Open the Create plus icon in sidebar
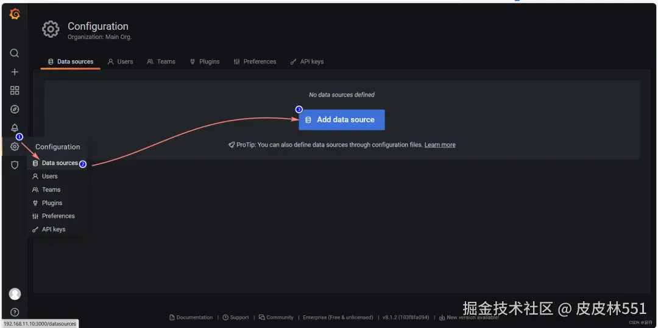 [15, 72]
